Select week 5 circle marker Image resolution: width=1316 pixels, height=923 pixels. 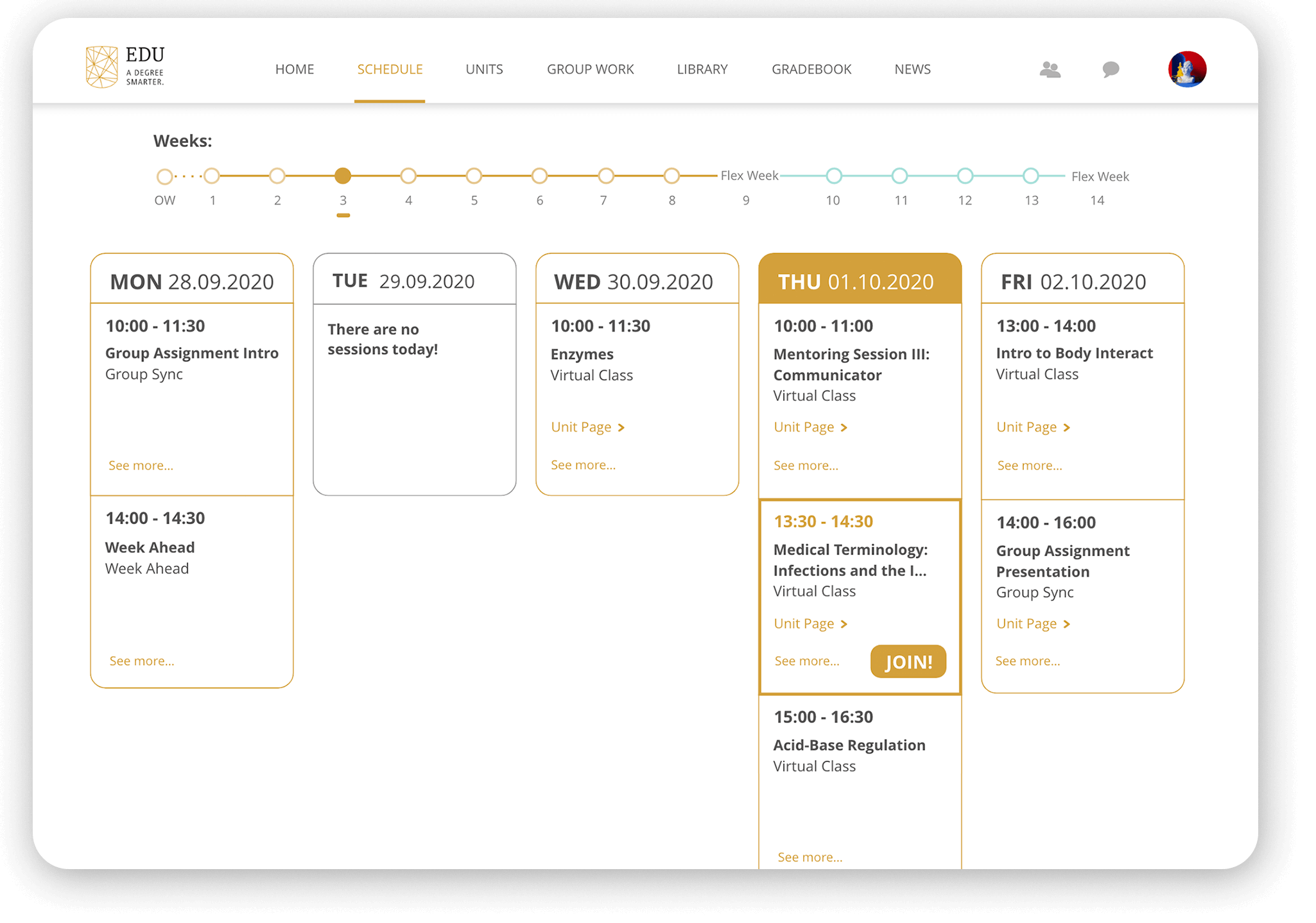[x=474, y=176]
